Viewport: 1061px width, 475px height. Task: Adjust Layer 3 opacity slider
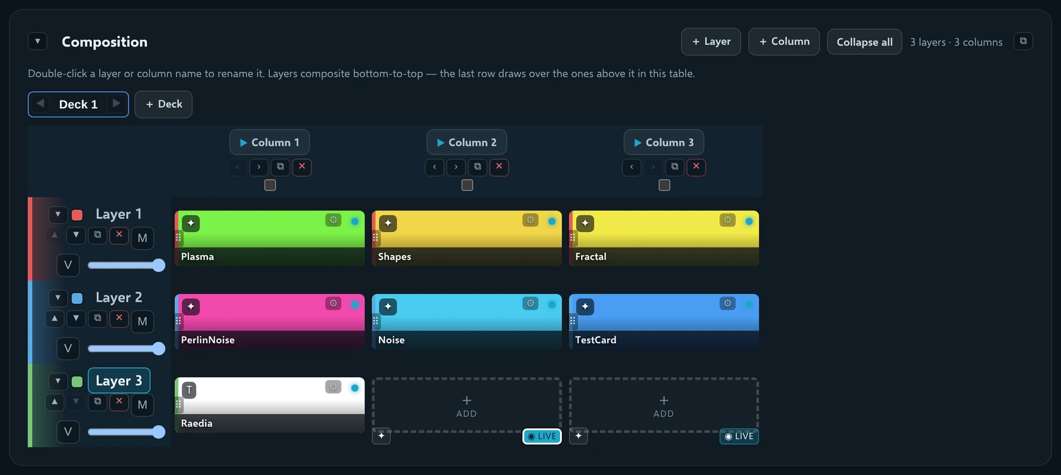pyautogui.click(x=126, y=432)
